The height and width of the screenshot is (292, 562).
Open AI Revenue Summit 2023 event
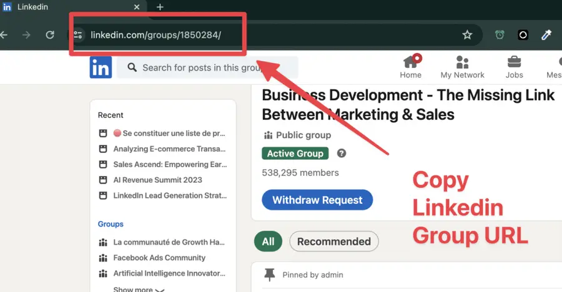[158, 180]
